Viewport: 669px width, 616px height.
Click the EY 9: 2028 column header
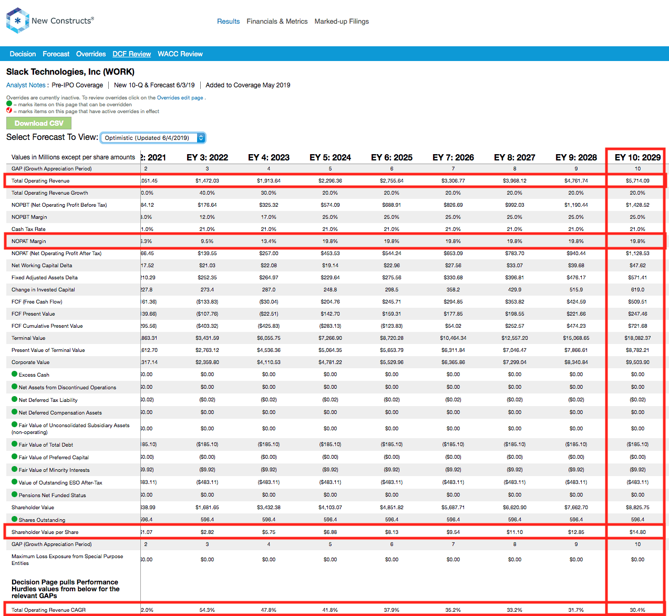tap(576, 157)
